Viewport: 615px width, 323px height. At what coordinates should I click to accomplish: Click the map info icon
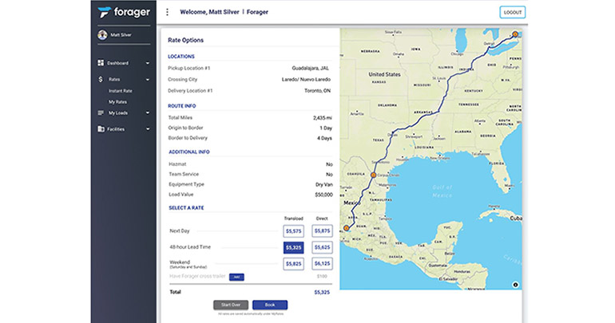click(x=515, y=284)
